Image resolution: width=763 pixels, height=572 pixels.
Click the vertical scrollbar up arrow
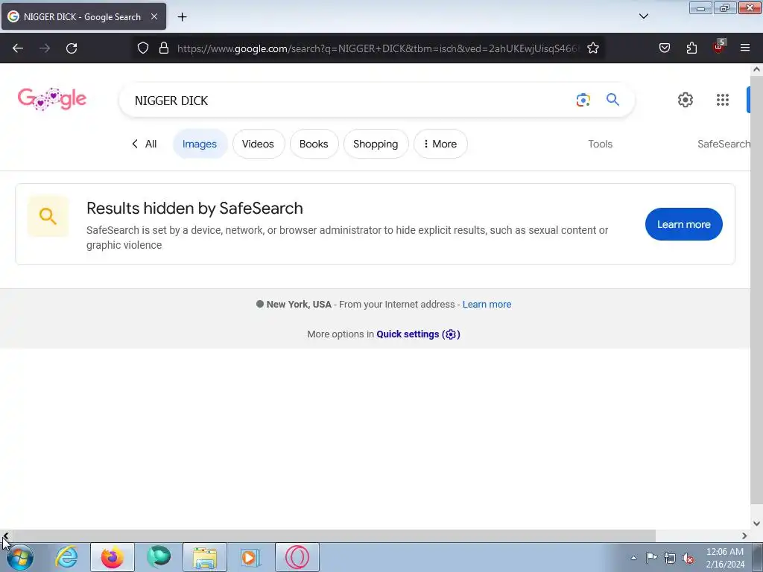756,69
